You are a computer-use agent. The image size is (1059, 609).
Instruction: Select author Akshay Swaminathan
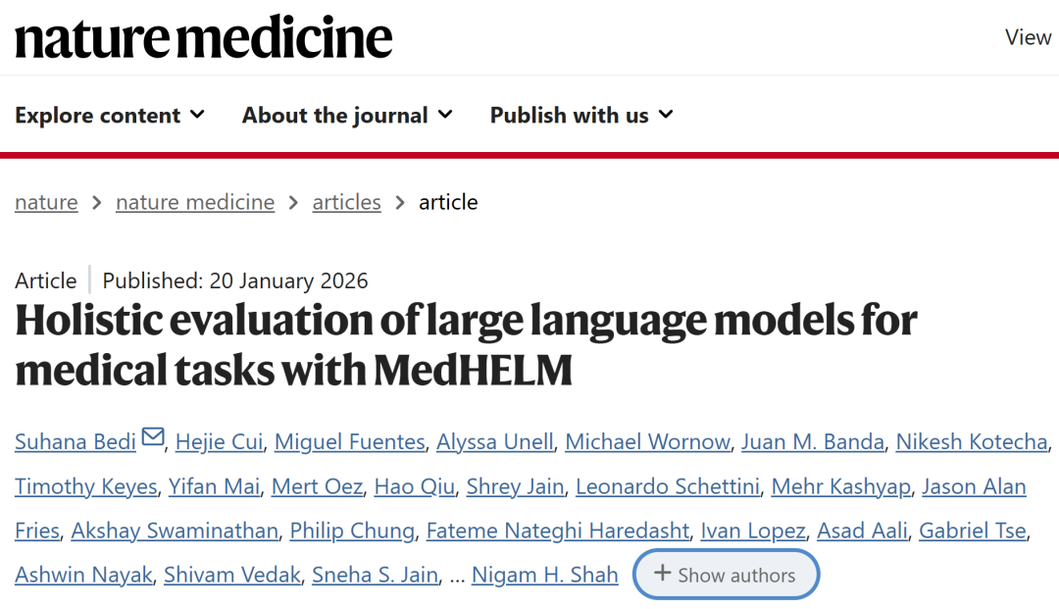(175, 531)
